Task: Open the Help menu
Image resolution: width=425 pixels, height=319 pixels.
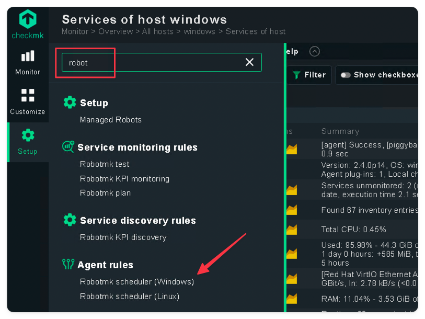Action: (x=292, y=51)
